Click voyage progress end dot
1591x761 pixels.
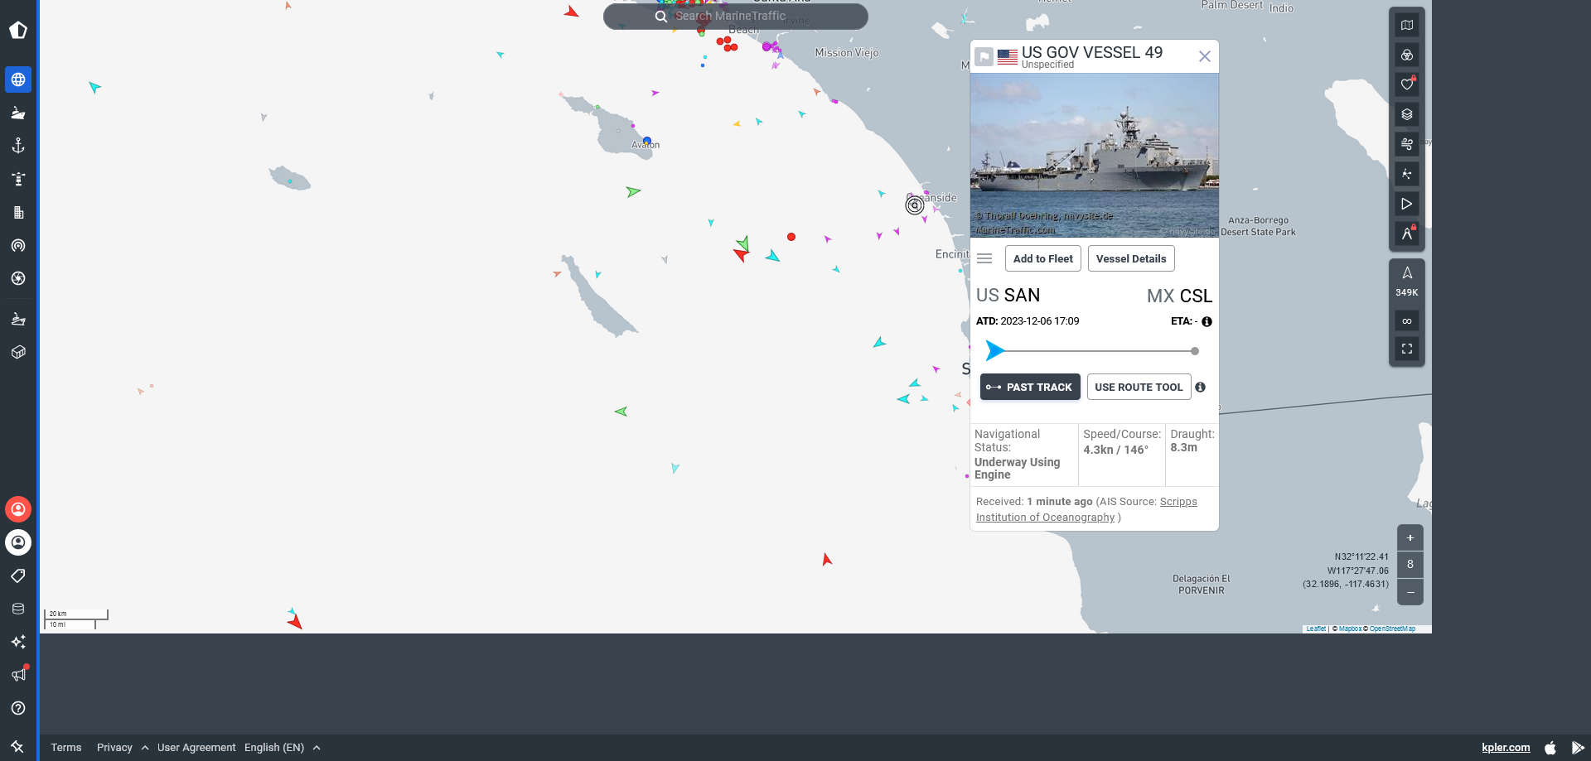(x=1195, y=351)
